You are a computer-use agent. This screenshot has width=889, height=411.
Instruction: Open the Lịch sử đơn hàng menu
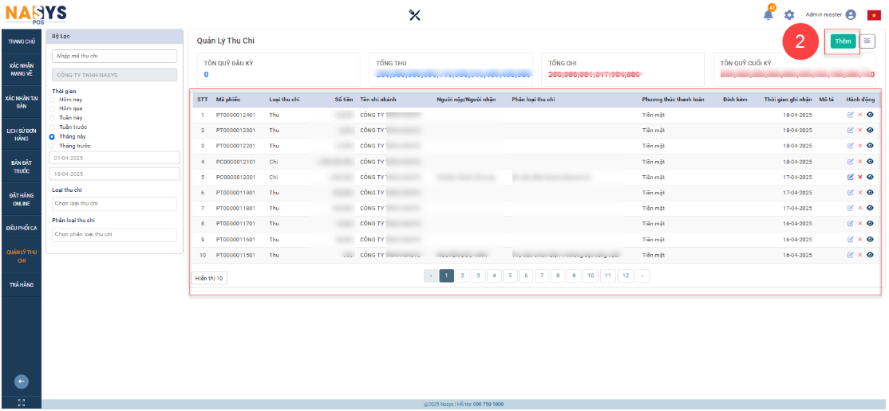point(21,135)
